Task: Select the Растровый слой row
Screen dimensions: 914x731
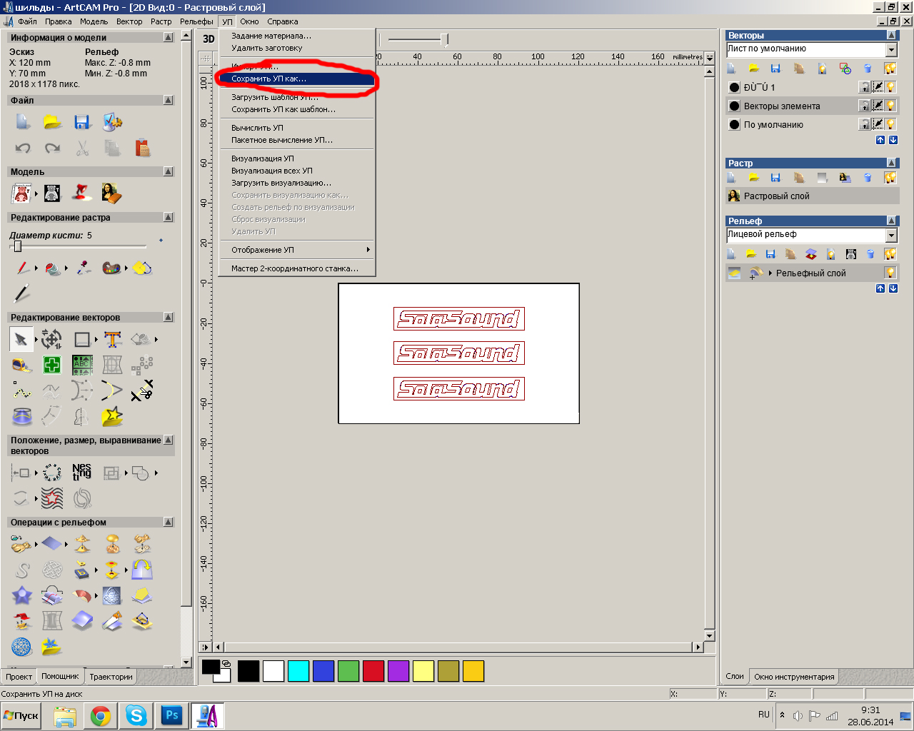Action: pyautogui.click(x=812, y=196)
